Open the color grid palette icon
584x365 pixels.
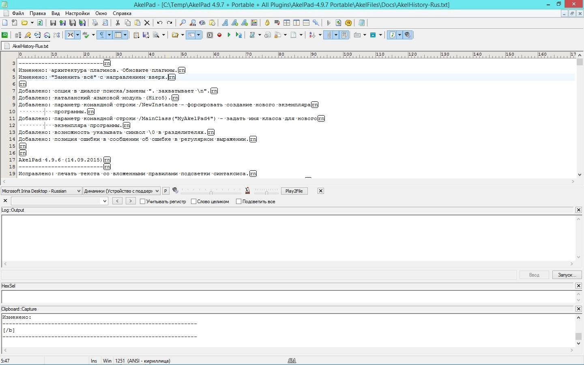(254, 23)
